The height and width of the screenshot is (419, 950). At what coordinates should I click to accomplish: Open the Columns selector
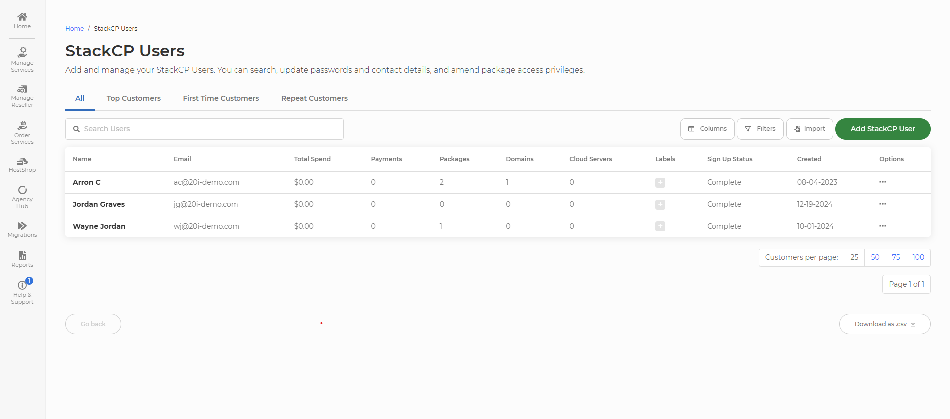pyautogui.click(x=707, y=129)
